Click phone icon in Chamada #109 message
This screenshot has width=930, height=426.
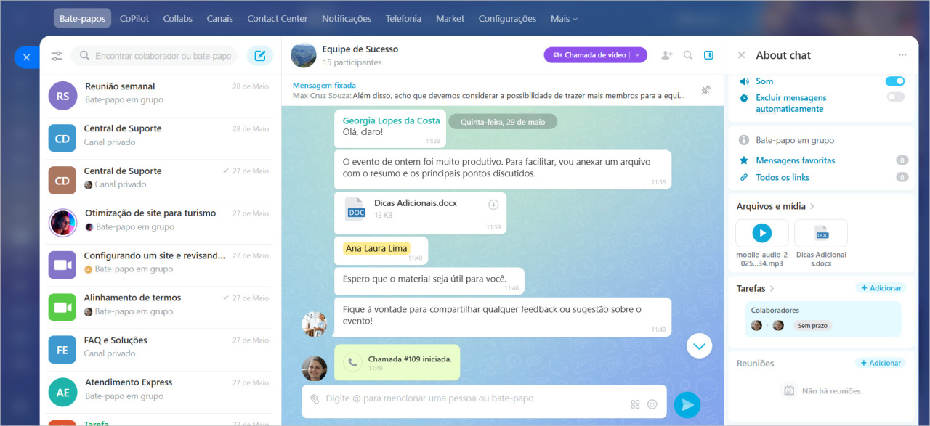tap(352, 362)
